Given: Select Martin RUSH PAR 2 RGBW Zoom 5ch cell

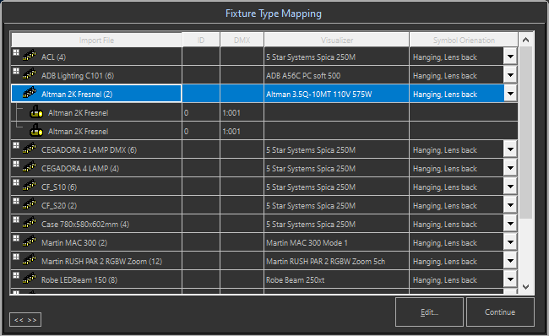Looking at the screenshot, I should [x=336, y=261].
